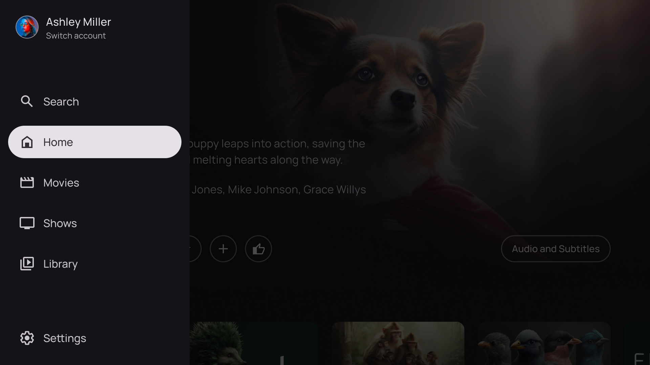Click the Add to list plus icon
Viewport: 650px width, 365px height.
223,249
